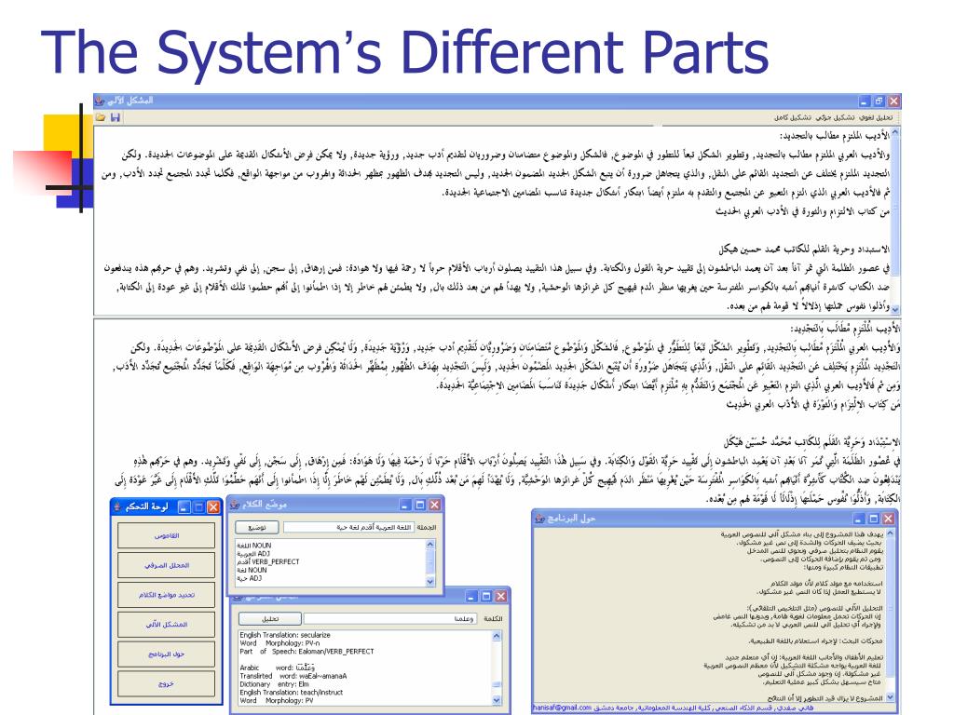Click the المحلل الصرفي button
This screenshot has height=715, width=954.
pos(166,565)
